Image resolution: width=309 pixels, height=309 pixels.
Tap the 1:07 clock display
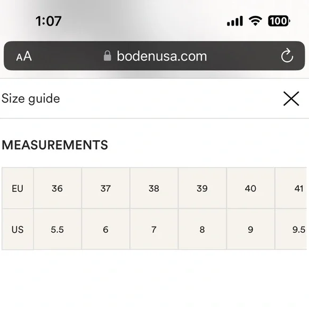click(48, 21)
